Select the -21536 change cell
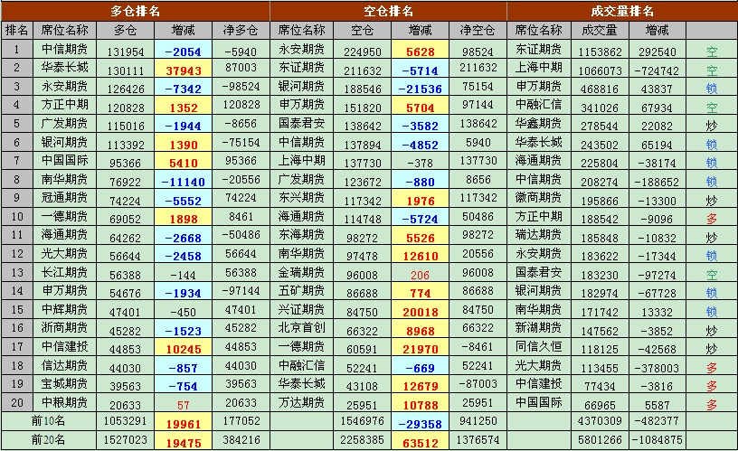738x451 pixels. [x=420, y=86]
